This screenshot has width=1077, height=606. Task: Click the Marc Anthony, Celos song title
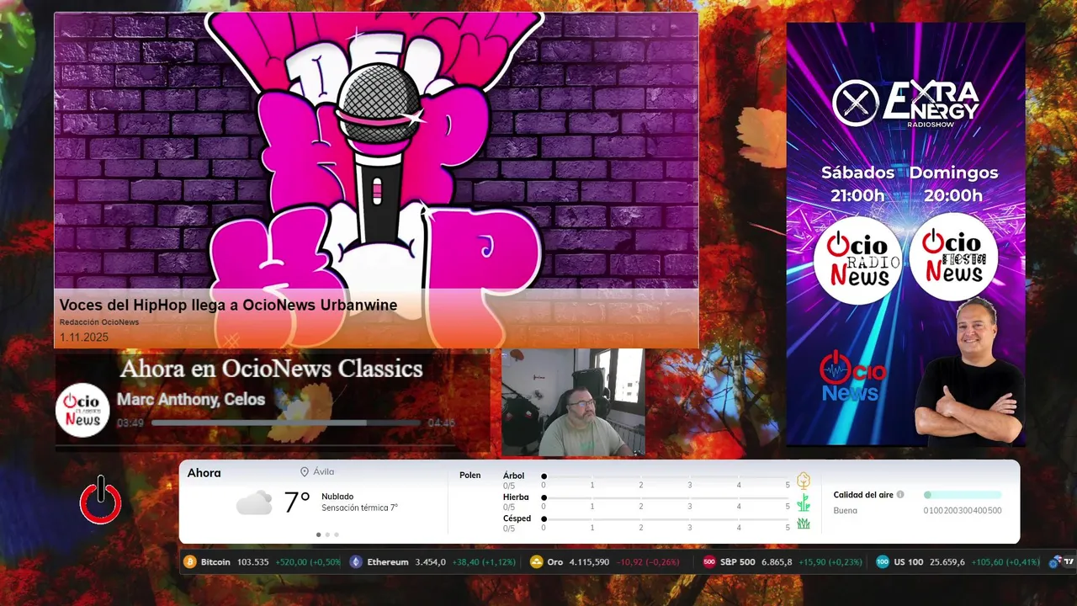[191, 400]
